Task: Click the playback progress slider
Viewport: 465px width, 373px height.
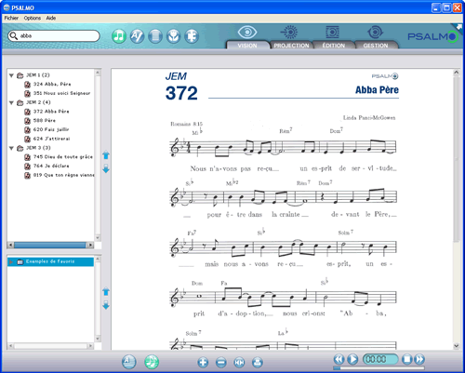Action: pyautogui.click(x=379, y=368)
